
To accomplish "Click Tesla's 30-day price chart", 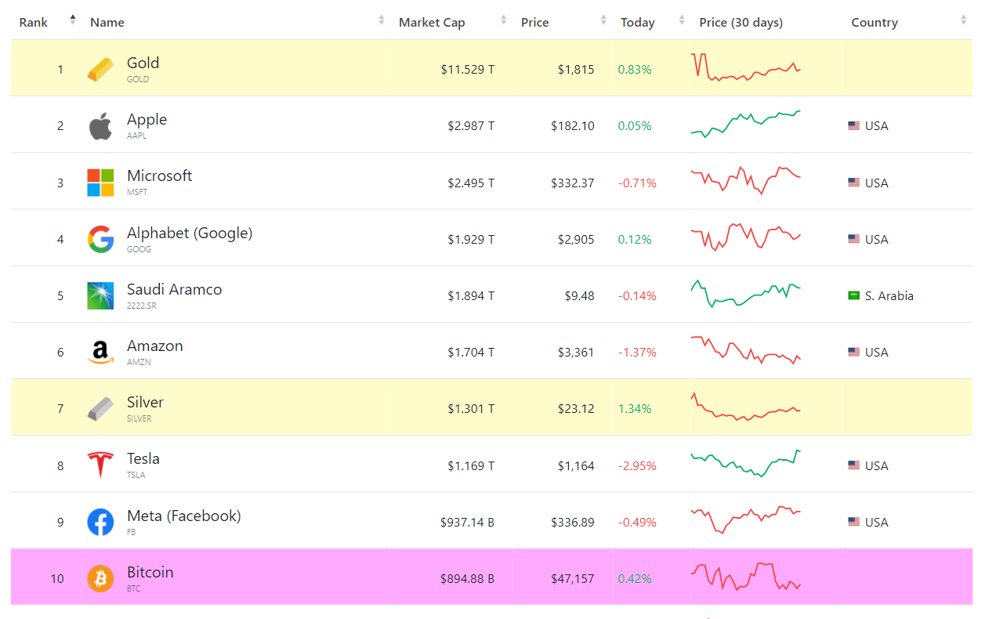I will click(746, 463).
